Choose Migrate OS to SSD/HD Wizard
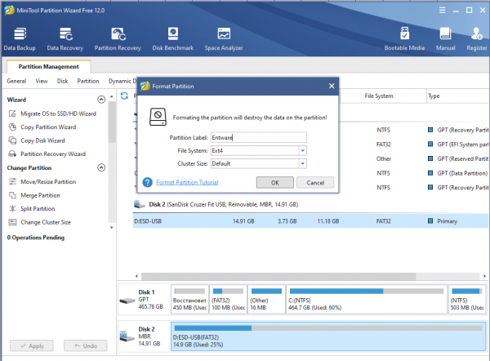 click(x=58, y=114)
